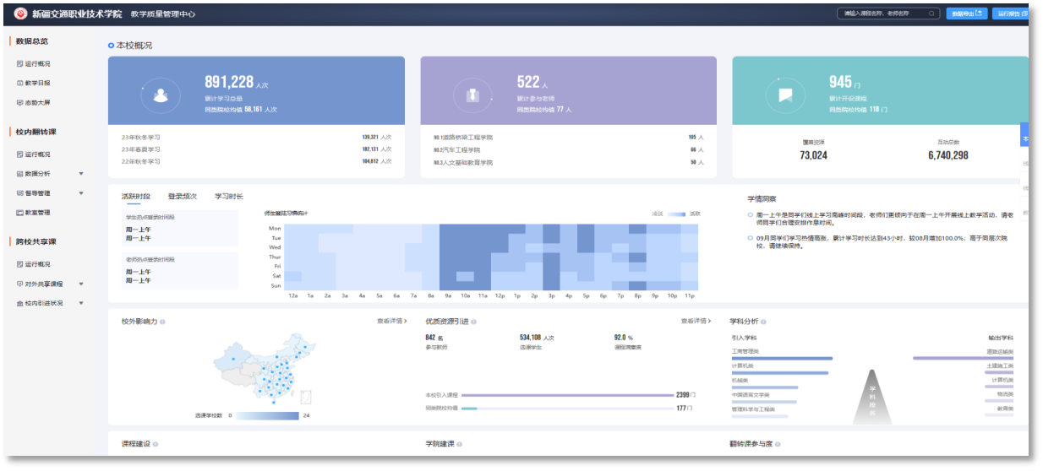The image size is (1043, 471).
Task: Click the 同类院校均值 177 progress bar
Action: point(567,409)
